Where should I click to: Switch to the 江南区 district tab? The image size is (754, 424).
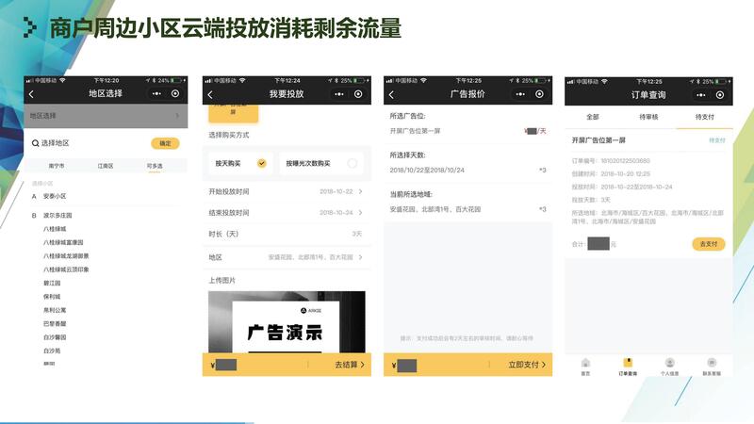[x=105, y=166]
